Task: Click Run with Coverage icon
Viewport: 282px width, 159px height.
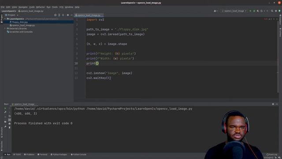Action: coord(258,11)
